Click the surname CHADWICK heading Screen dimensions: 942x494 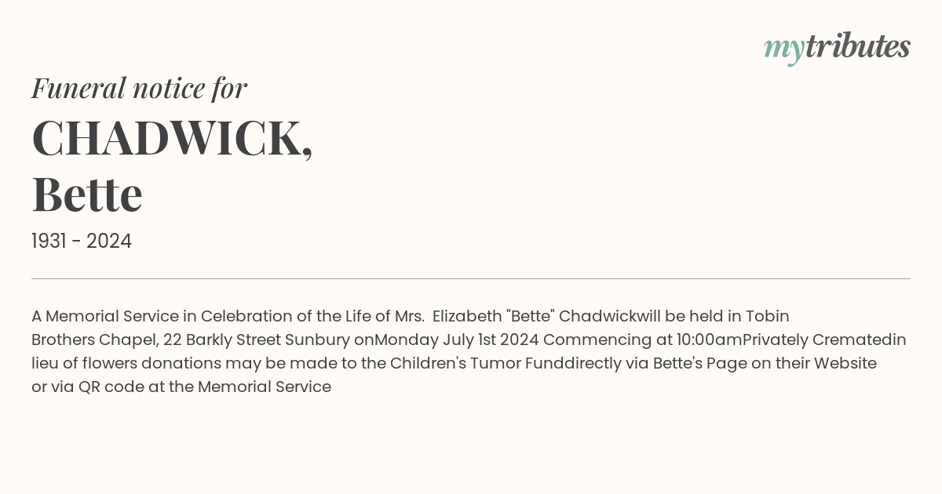[172, 139]
